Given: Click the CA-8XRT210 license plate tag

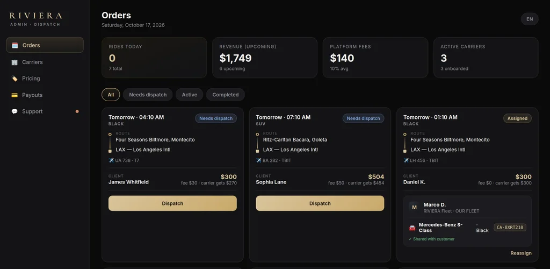Looking at the screenshot, I should [510, 228].
